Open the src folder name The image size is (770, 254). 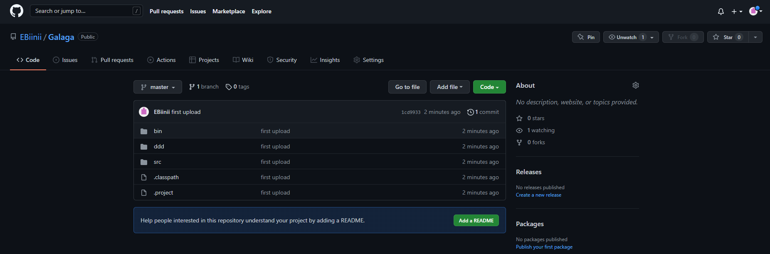[x=157, y=162]
